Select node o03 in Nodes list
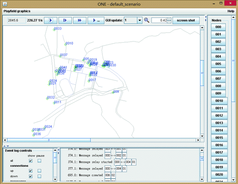The width and height of the screenshot is (238, 184). [x=218, y=49]
